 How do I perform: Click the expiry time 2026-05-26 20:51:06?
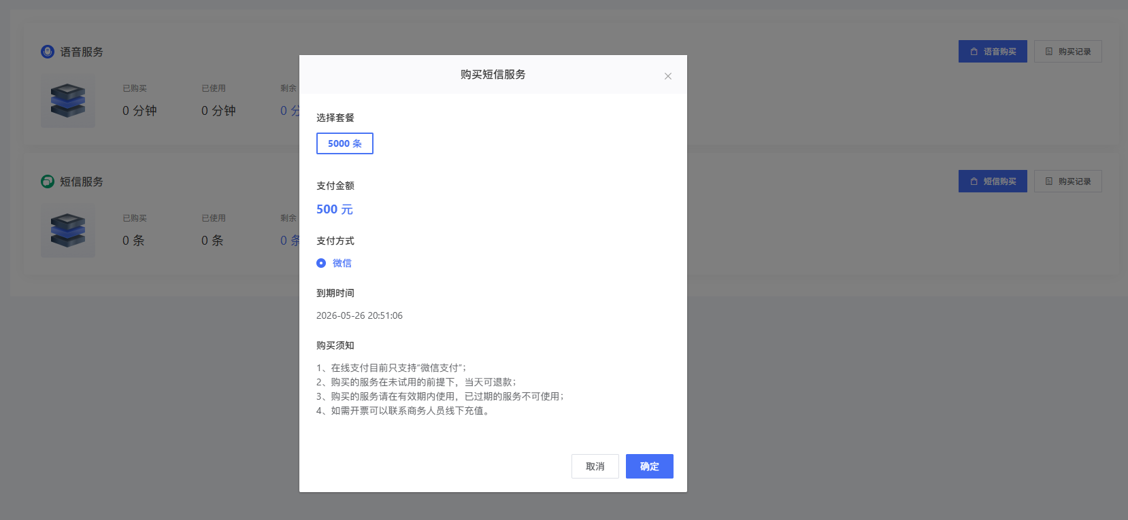click(359, 315)
